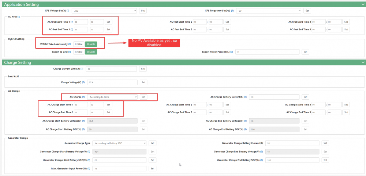The height and width of the screenshot is (176, 366).
Task: Click Set for Generator Charge Start Battery SOC
Action: (x=152, y=160)
